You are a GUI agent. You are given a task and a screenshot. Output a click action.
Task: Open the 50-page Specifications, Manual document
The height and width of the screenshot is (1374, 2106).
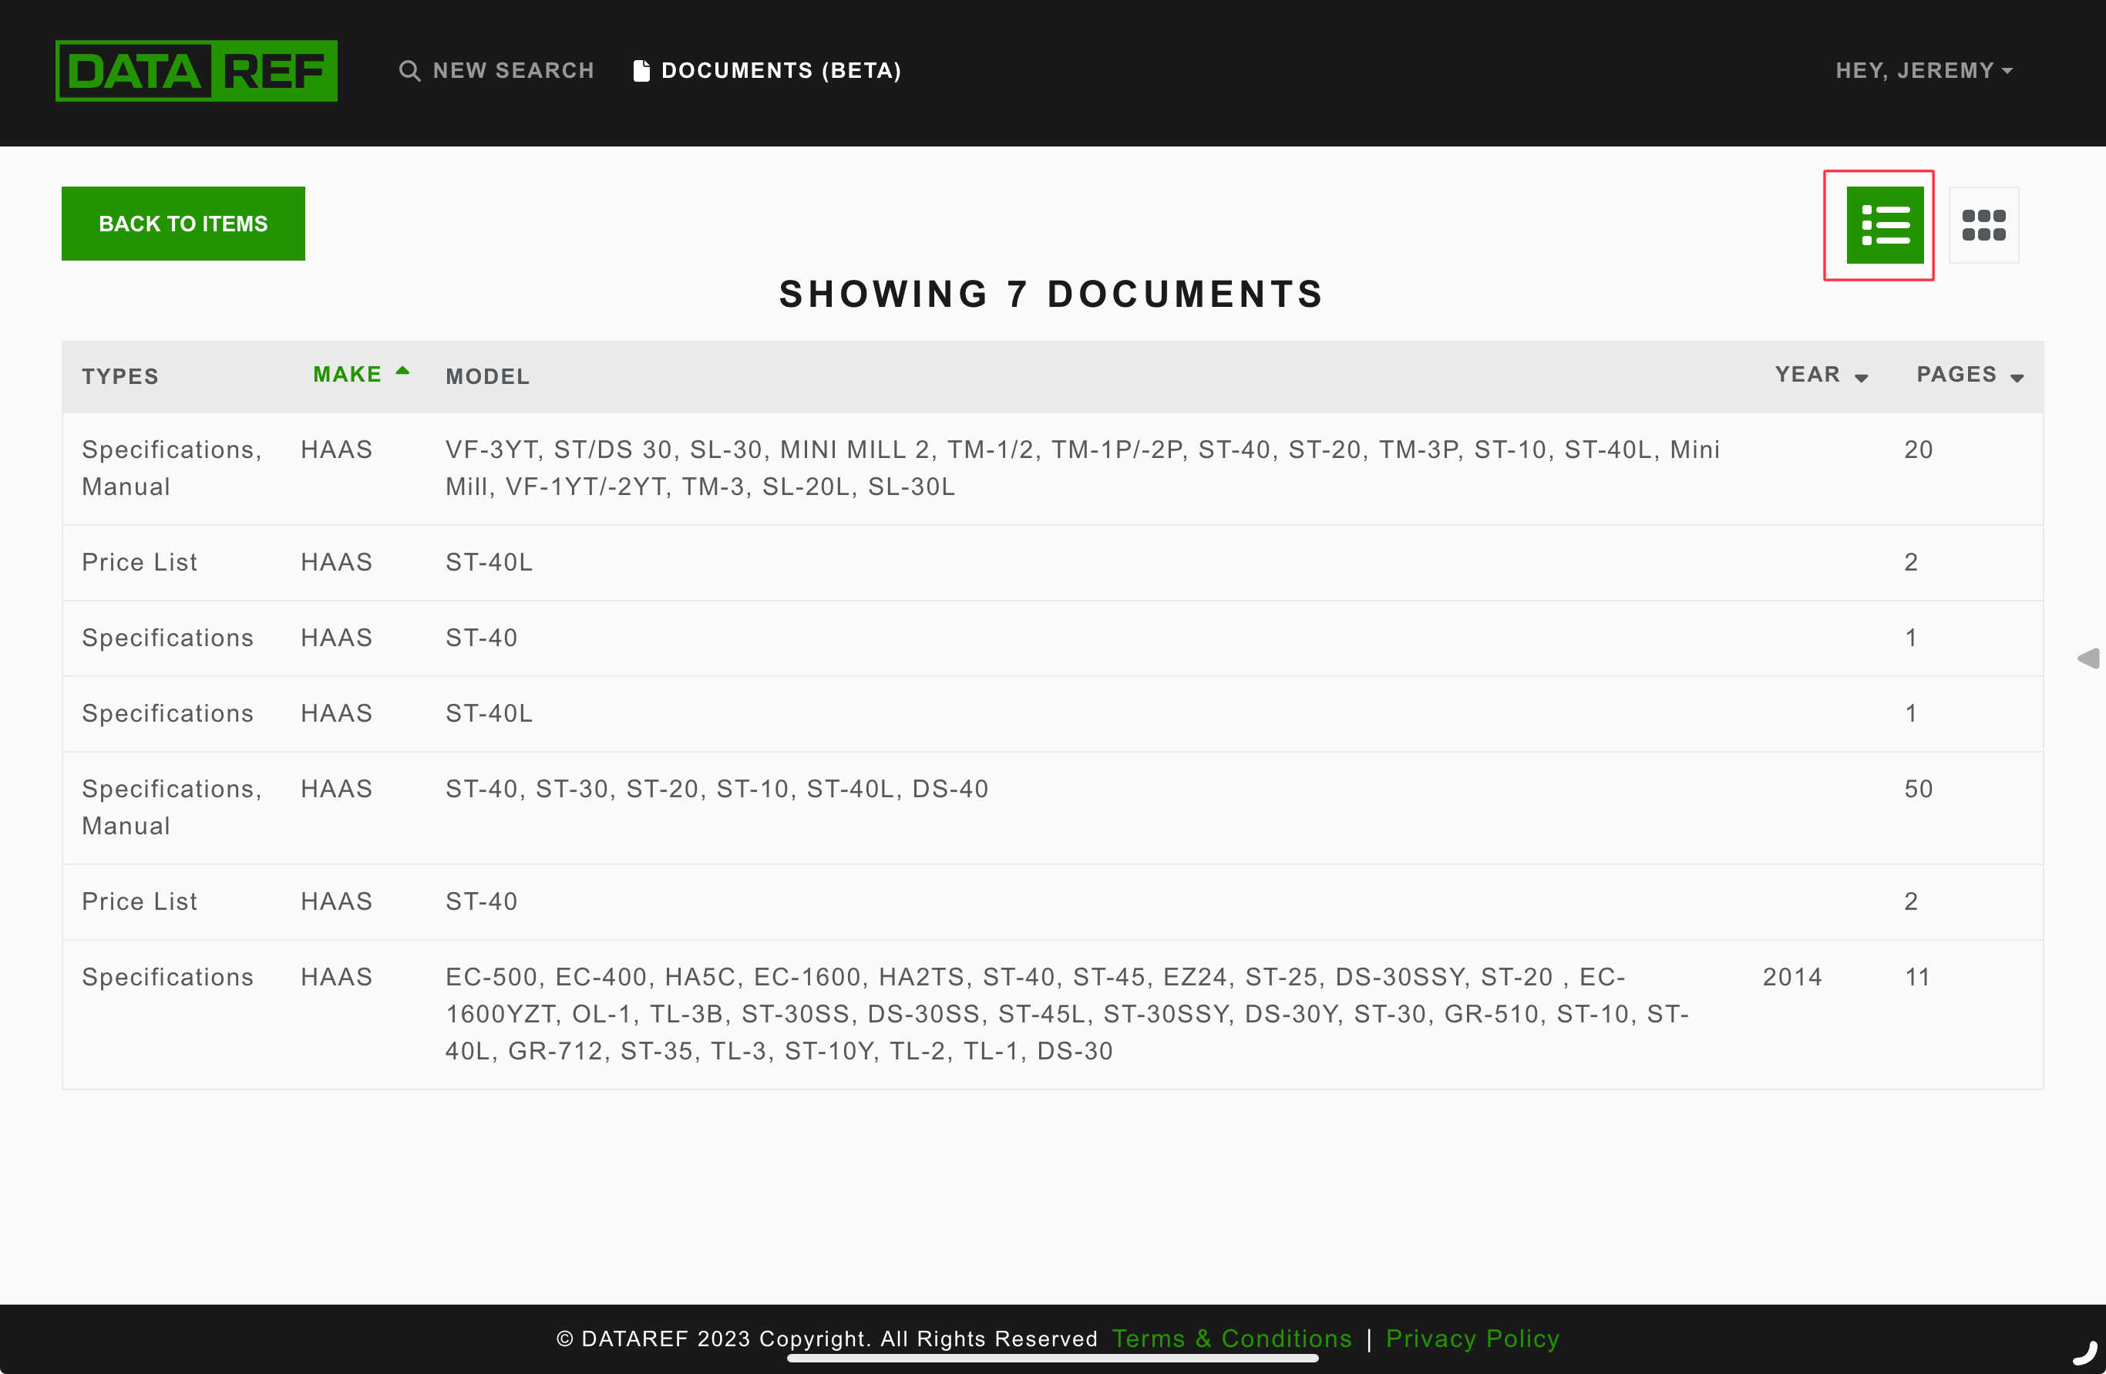pos(716,790)
